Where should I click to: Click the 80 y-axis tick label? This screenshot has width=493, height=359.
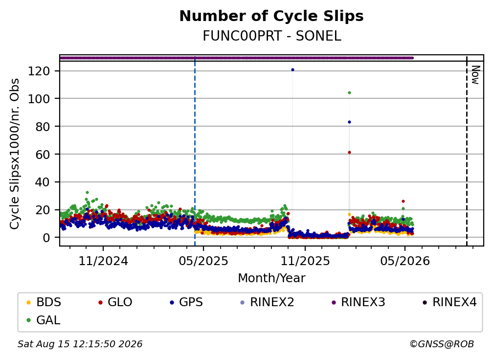click(43, 127)
